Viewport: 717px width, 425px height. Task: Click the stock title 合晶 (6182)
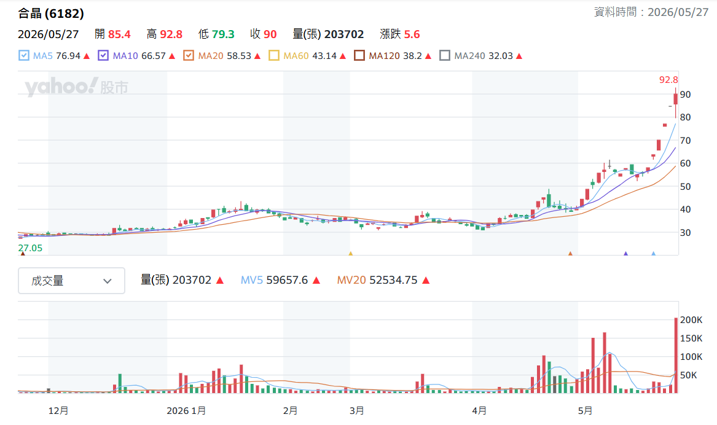point(51,14)
